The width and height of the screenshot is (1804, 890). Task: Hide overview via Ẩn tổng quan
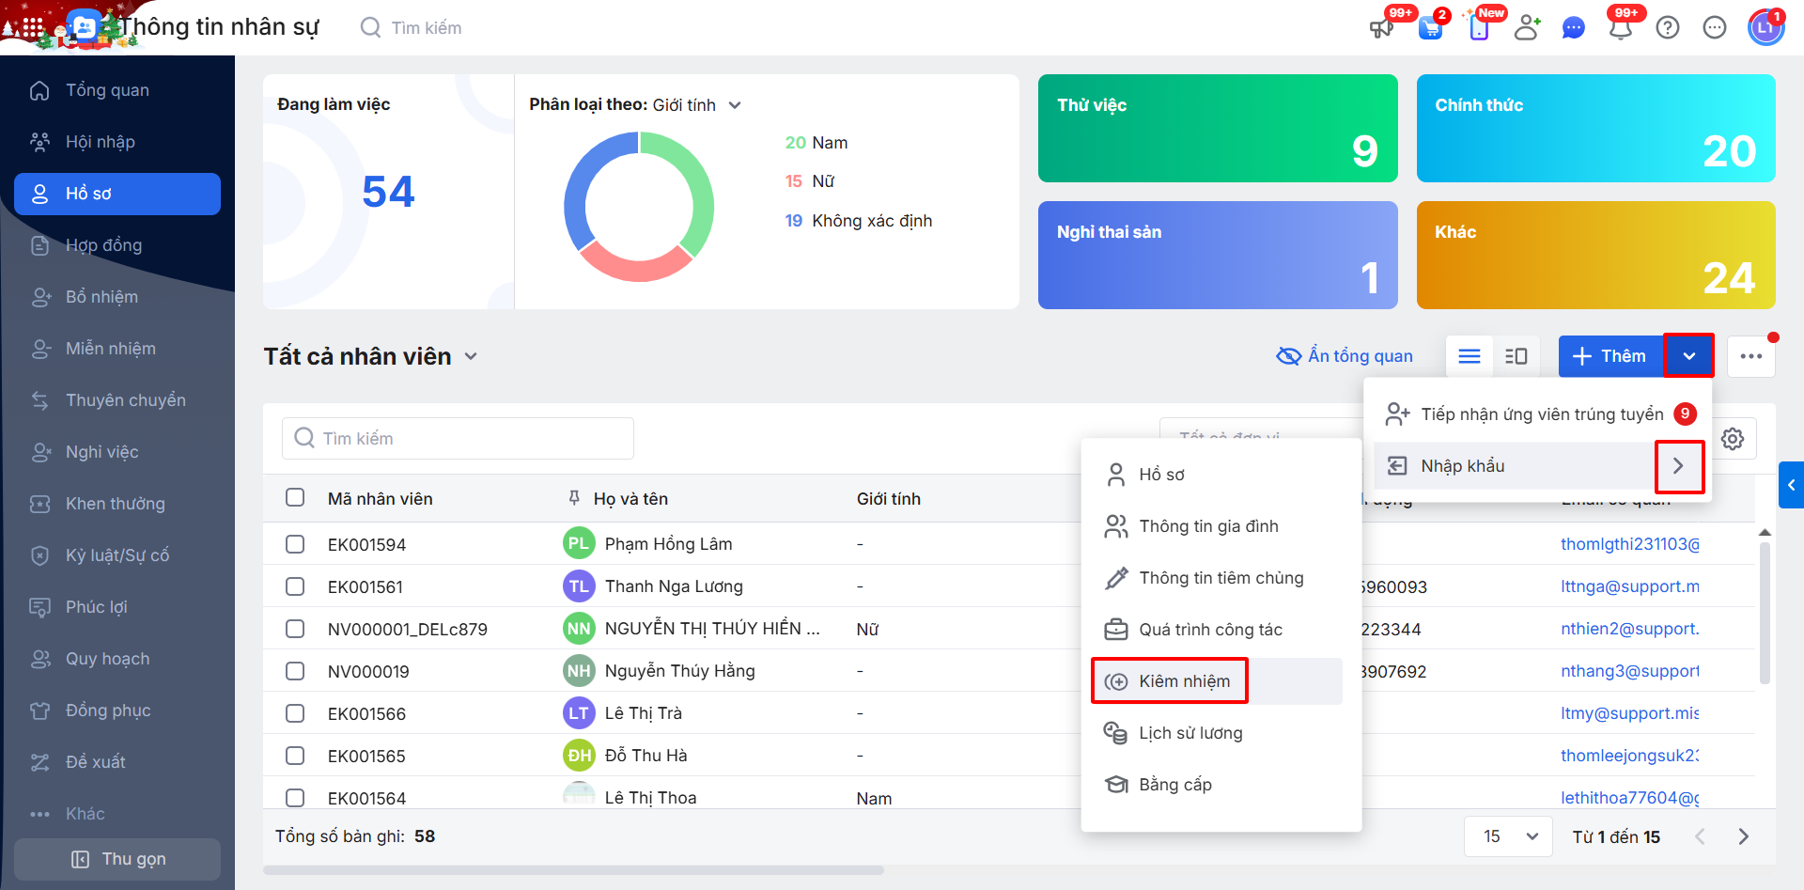1345,356
